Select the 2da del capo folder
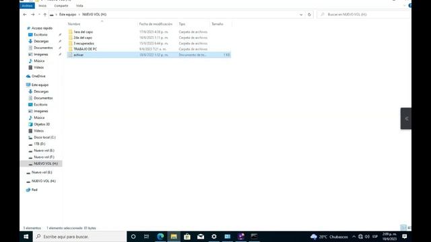This screenshot has height=242, width=431. click(83, 38)
